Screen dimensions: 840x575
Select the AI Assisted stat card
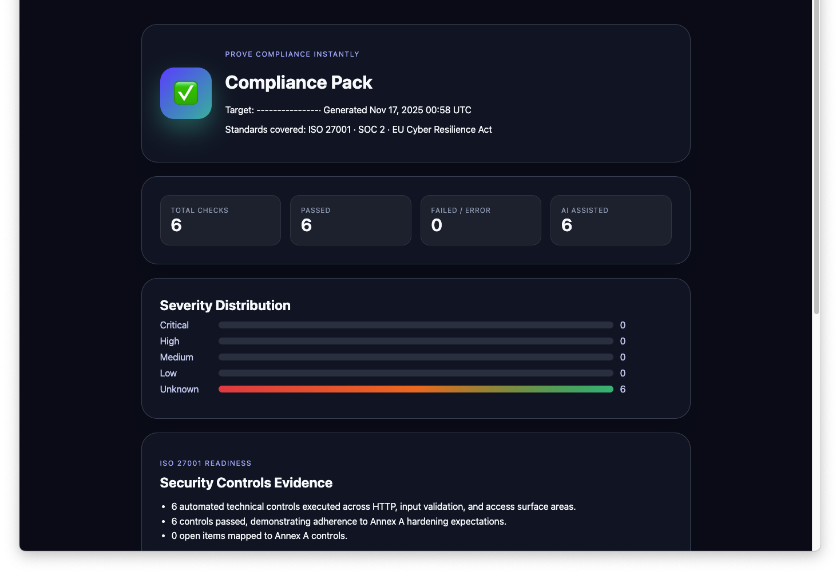(611, 220)
